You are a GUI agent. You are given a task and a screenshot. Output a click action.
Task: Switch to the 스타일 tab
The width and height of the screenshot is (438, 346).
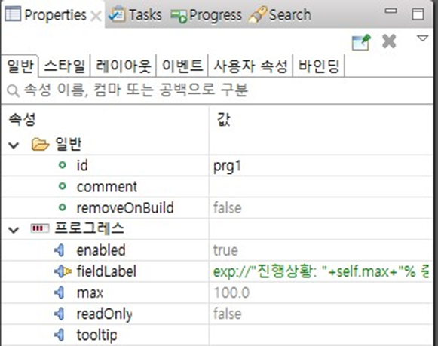pyautogui.click(x=65, y=66)
